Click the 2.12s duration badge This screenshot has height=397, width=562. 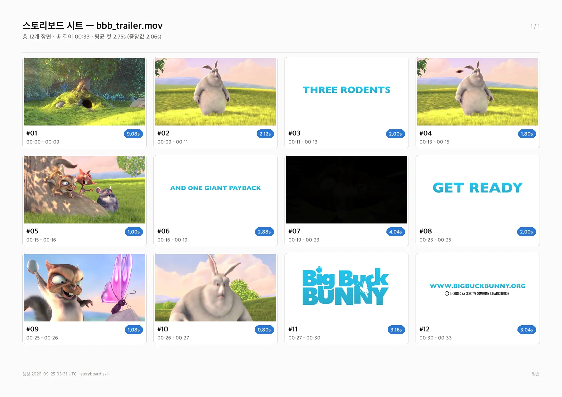pyautogui.click(x=265, y=134)
